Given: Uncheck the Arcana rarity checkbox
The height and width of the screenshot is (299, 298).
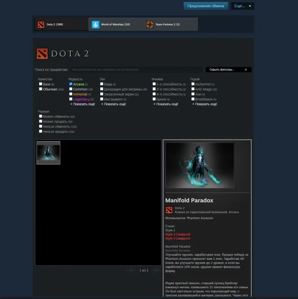Looking at the screenshot, I should 71,84.
